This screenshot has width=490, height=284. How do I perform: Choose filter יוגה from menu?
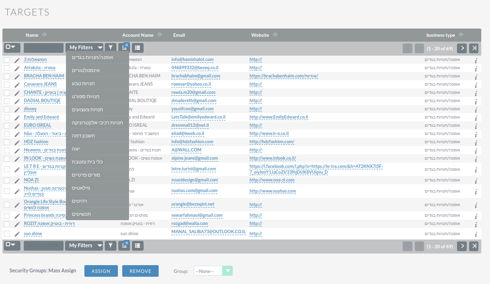click(98, 149)
